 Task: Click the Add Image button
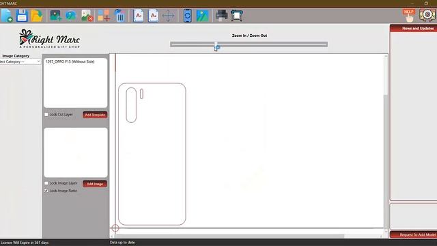tap(95, 184)
